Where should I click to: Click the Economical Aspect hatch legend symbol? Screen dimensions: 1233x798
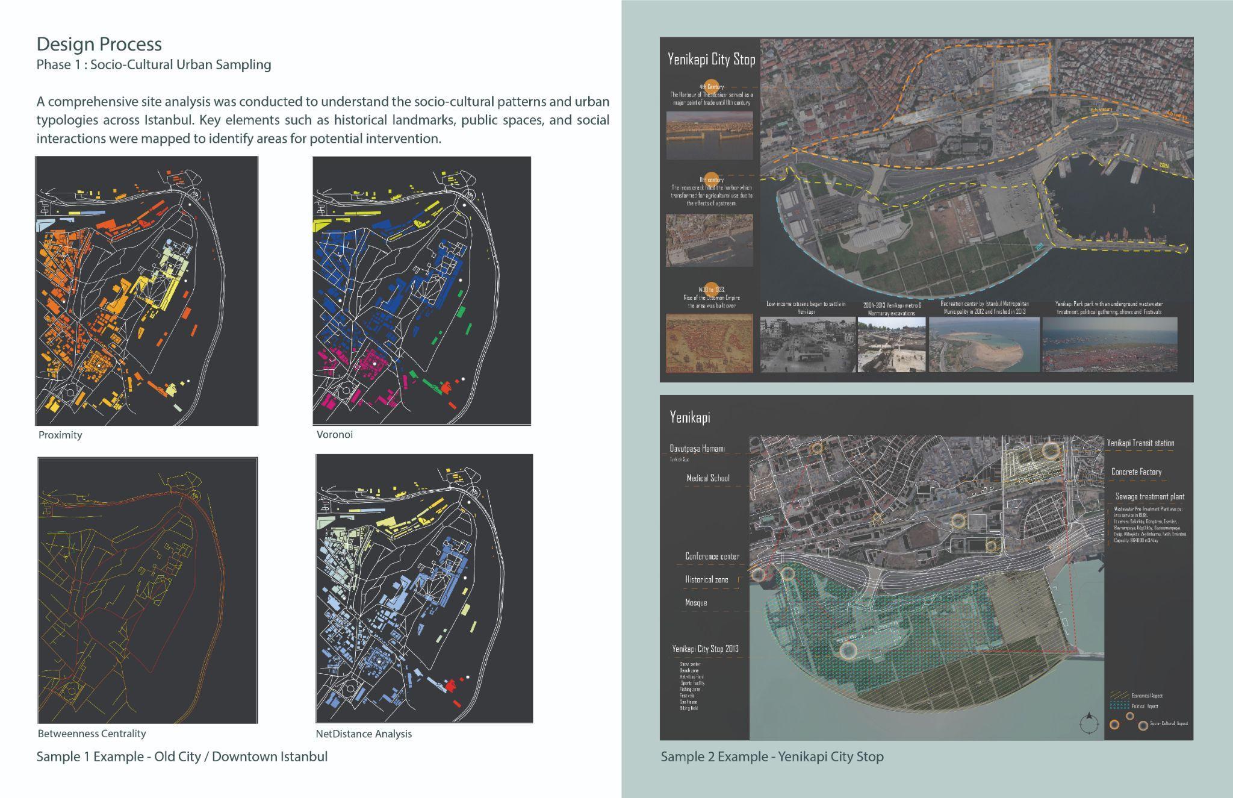tap(1118, 696)
